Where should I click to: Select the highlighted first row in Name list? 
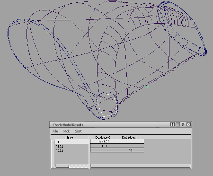71,141
